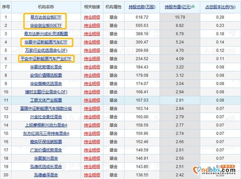
Task: Open fund 平安中证新能源汽车产业ETF
Action: point(46,59)
